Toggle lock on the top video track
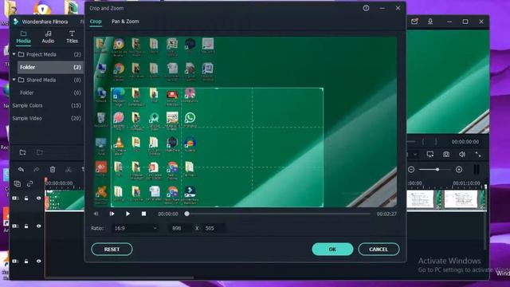Screen dimensions: 510x287 26,198
